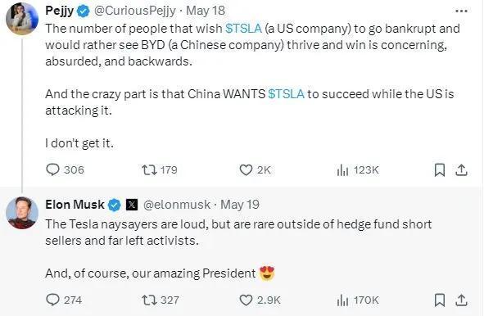Open replies on Pejjy's post (306)

[65, 169]
